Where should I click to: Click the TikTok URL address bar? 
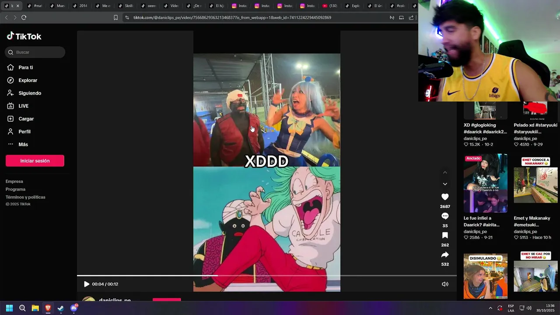(232, 17)
